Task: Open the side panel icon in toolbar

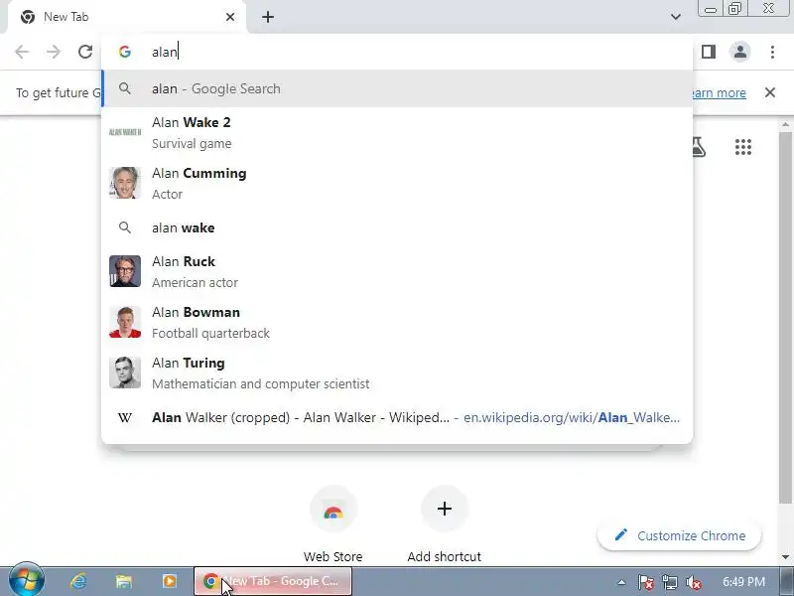Action: click(709, 52)
